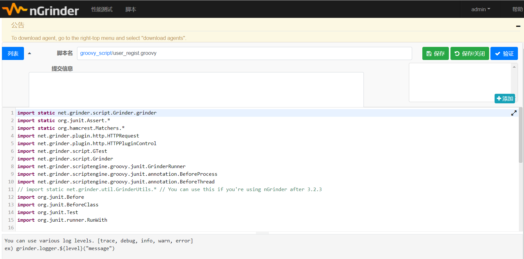Click the 提交信息 commit message textarea
The width and height of the screenshot is (524, 259).
pos(196,89)
